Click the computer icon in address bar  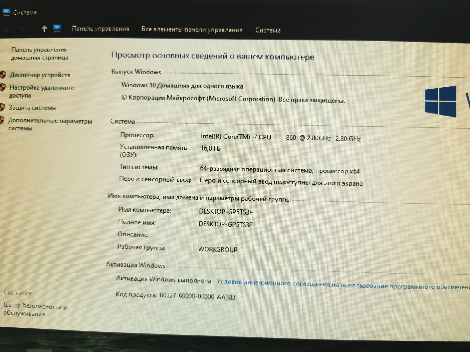(x=57, y=28)
